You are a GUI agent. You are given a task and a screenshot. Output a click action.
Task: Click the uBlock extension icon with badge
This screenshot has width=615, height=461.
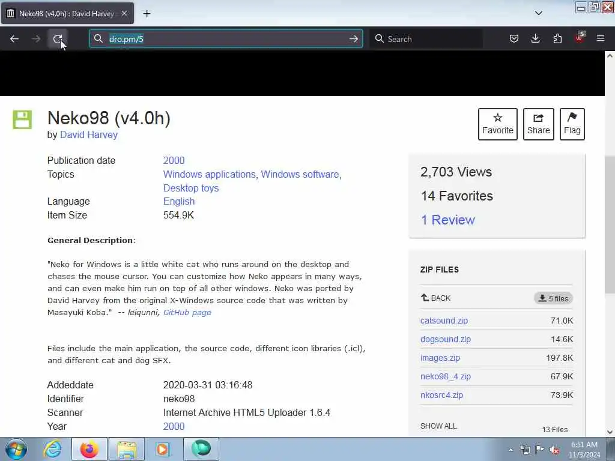[x=580, y=38]
